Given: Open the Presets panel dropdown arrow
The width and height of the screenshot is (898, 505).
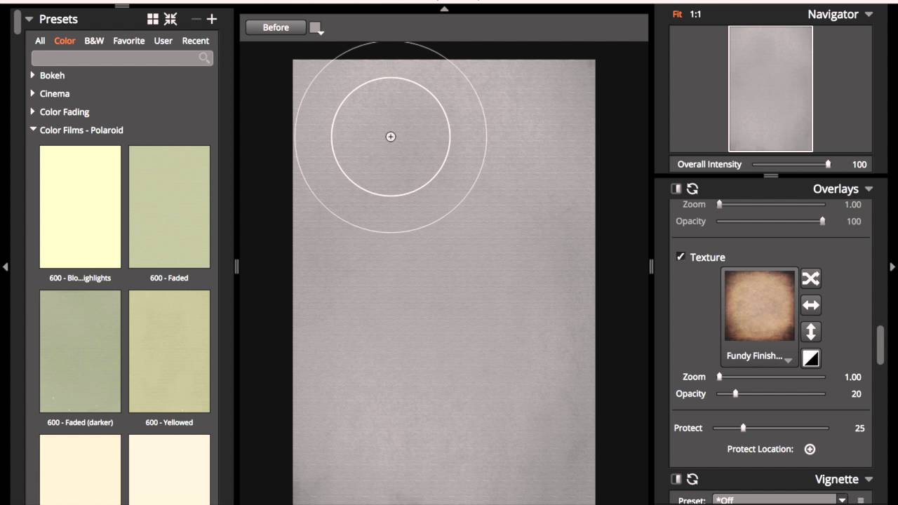Looking at the screenshot, I should click(29, 20).
